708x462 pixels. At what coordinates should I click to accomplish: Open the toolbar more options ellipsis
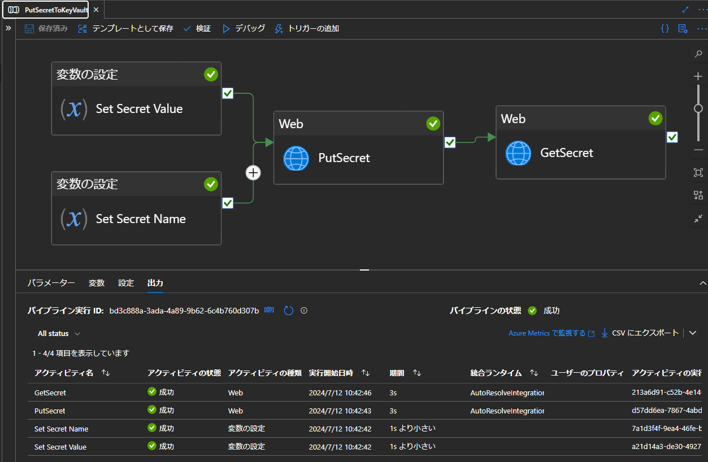701,28
